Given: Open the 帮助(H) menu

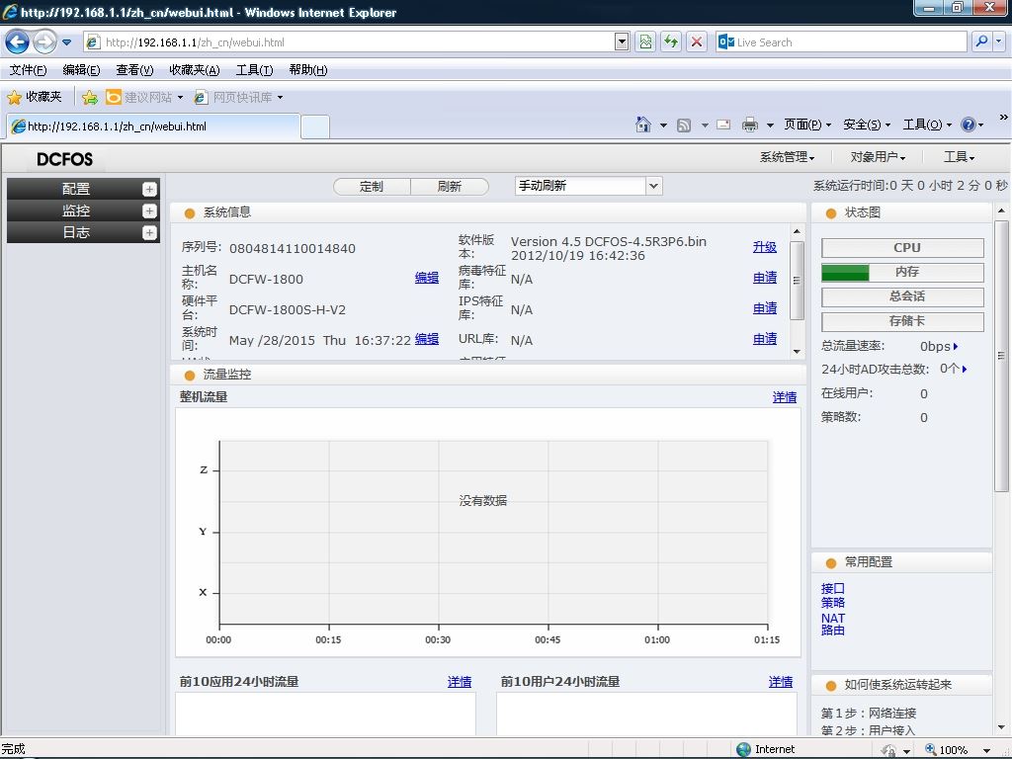Looking at the screenshot, I should [x=308, y=70].
